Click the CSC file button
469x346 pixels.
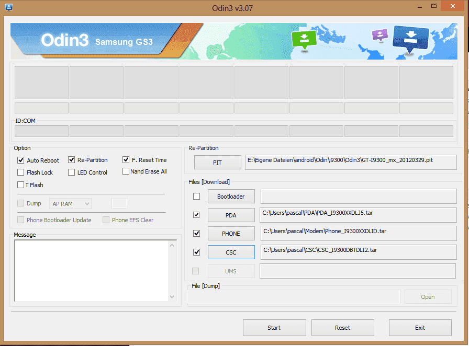coord(231,252)
